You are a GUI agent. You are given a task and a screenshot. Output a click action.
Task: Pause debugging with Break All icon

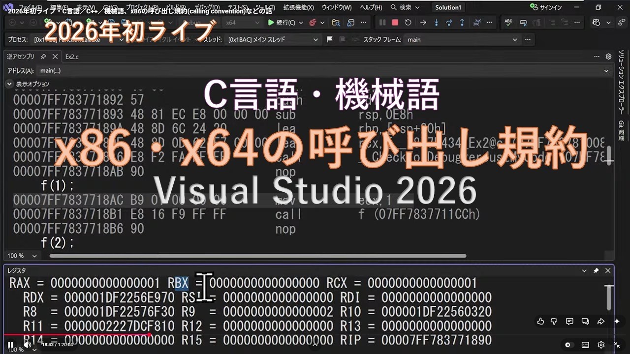click(382, 23)
